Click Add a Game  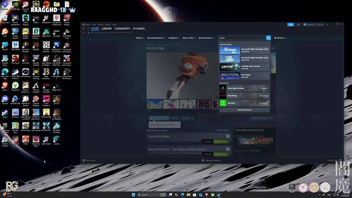pyautogui.click(x=89, y=160)
